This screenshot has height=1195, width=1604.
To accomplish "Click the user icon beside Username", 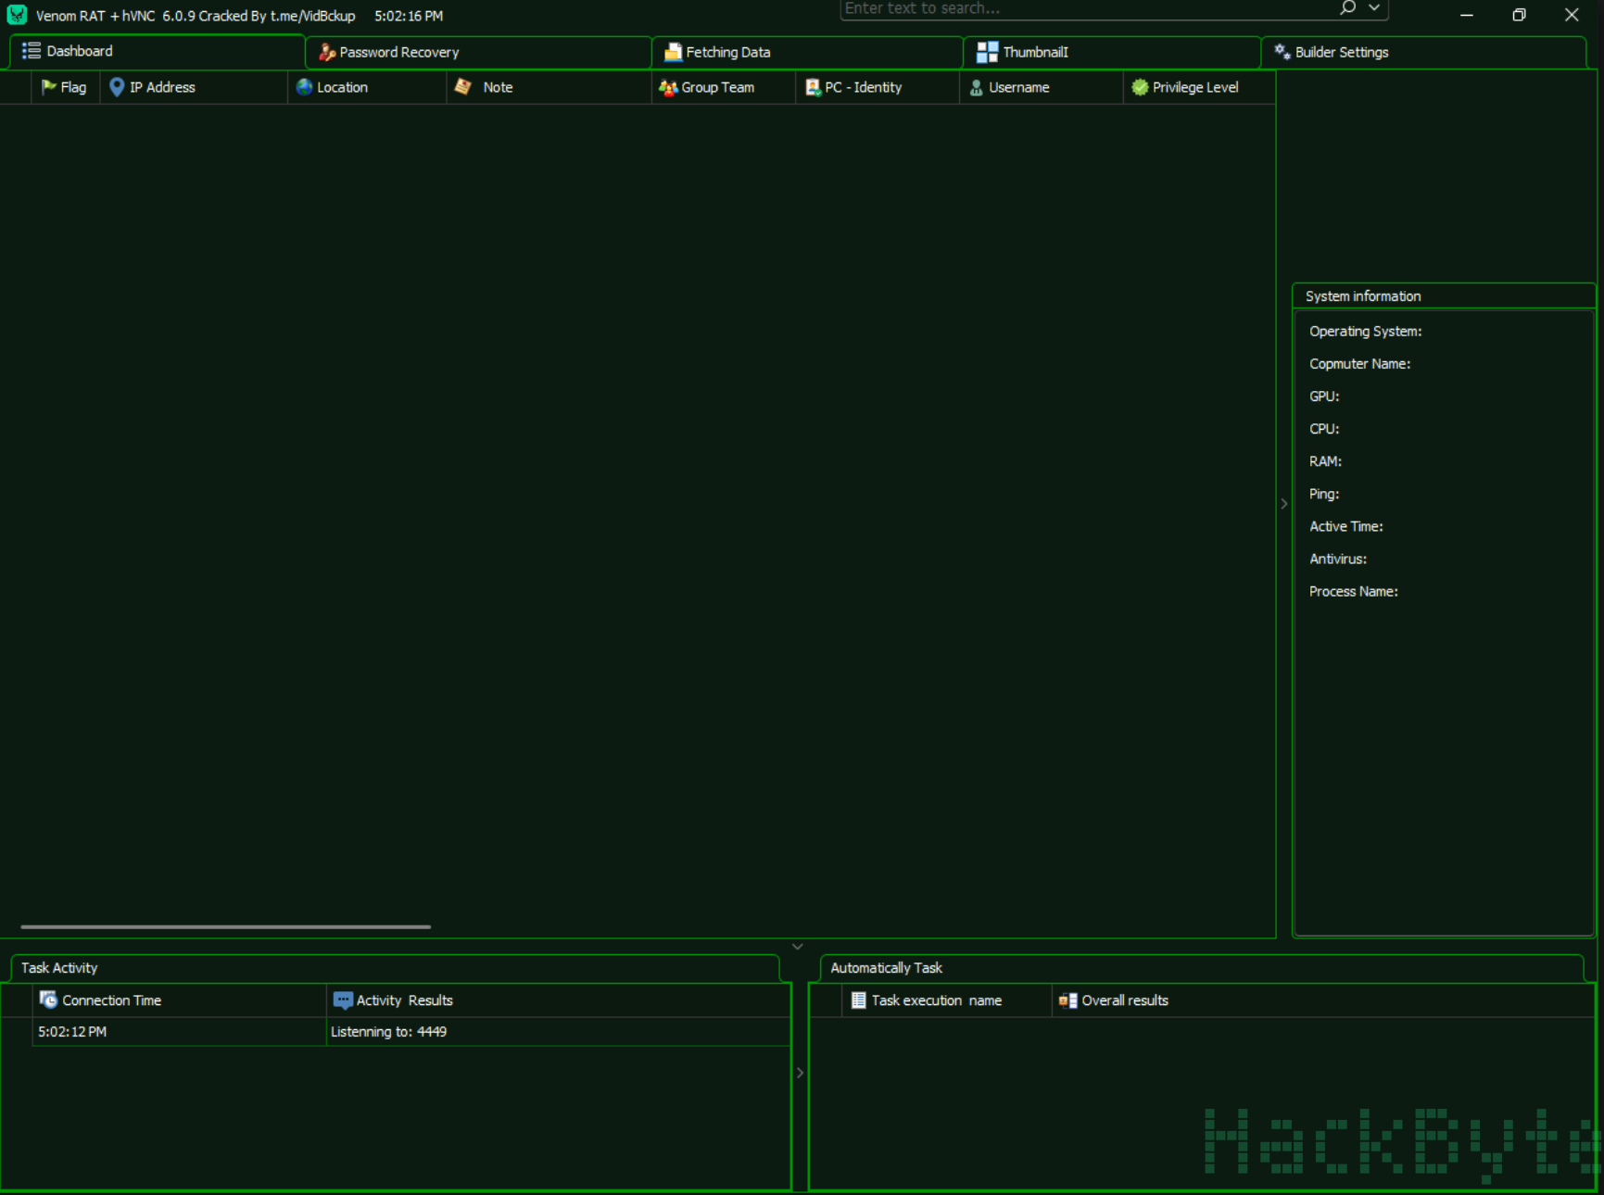I will pyautogui.click(x=976, y=88).
